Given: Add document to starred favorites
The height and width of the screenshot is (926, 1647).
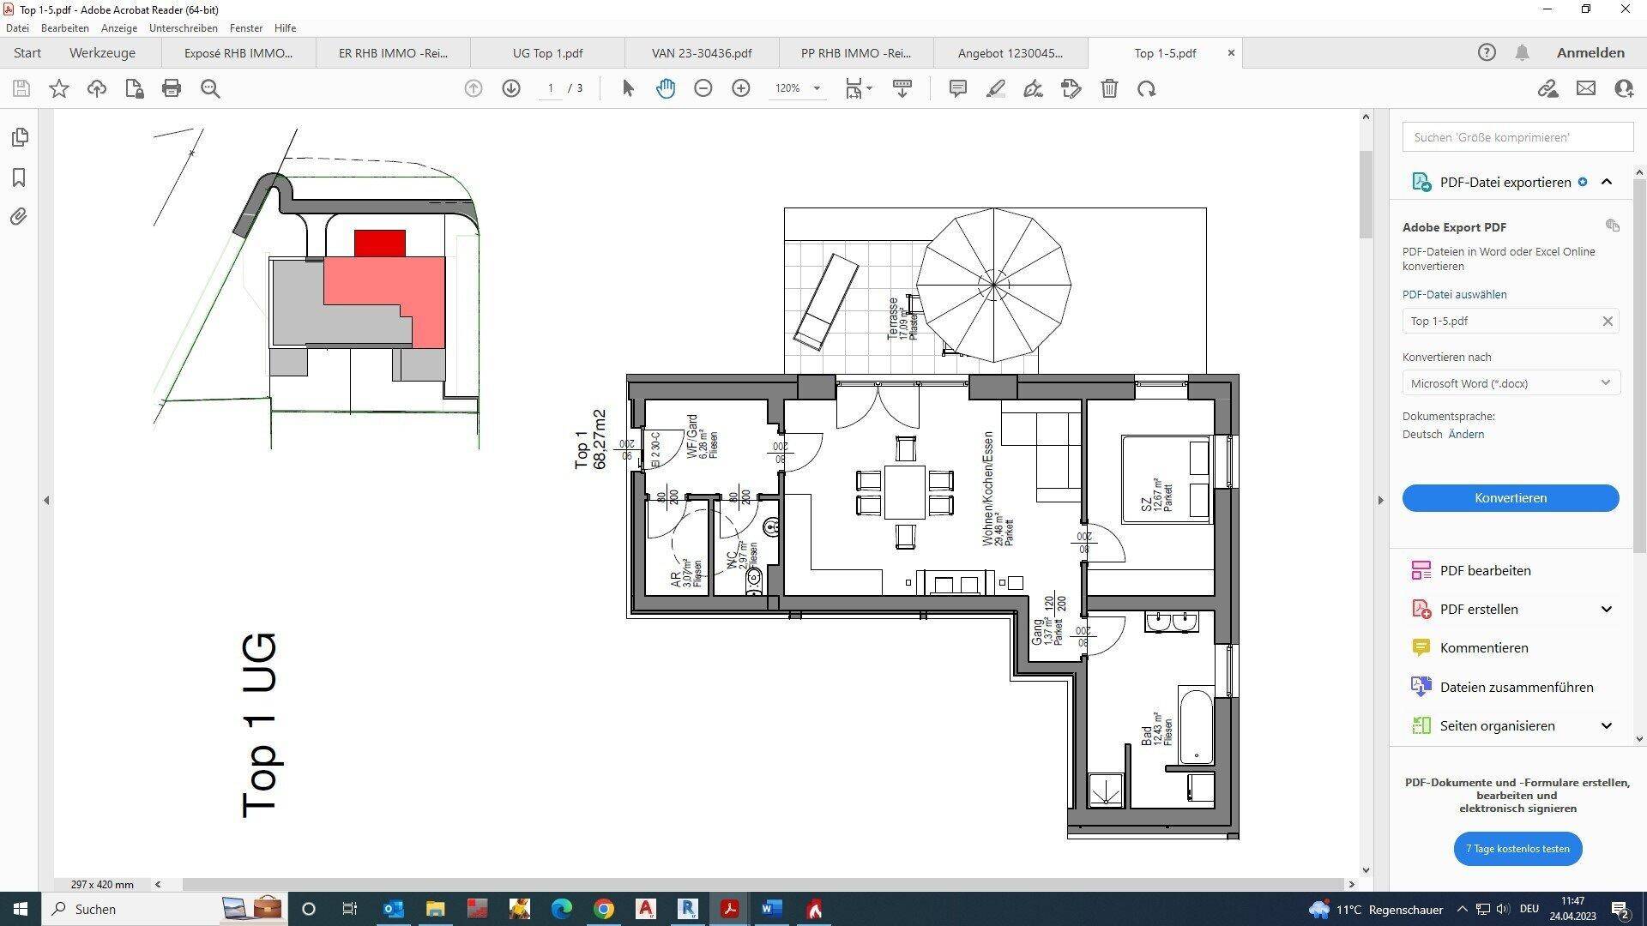Looking at the screenshot, I should (58, 88).
